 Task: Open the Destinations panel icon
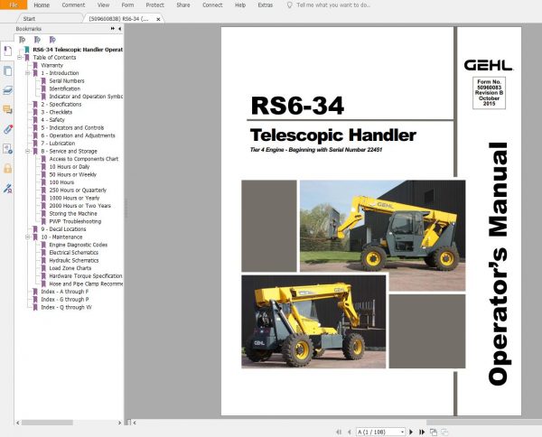pos(7,149)
